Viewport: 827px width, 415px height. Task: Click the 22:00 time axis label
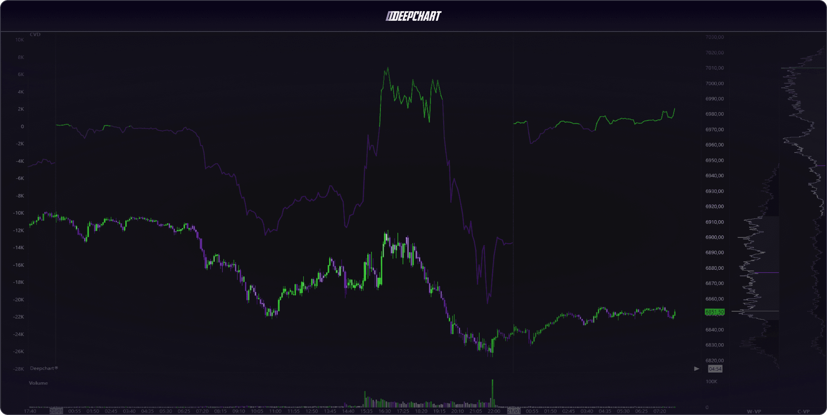(x=494, y=411)
